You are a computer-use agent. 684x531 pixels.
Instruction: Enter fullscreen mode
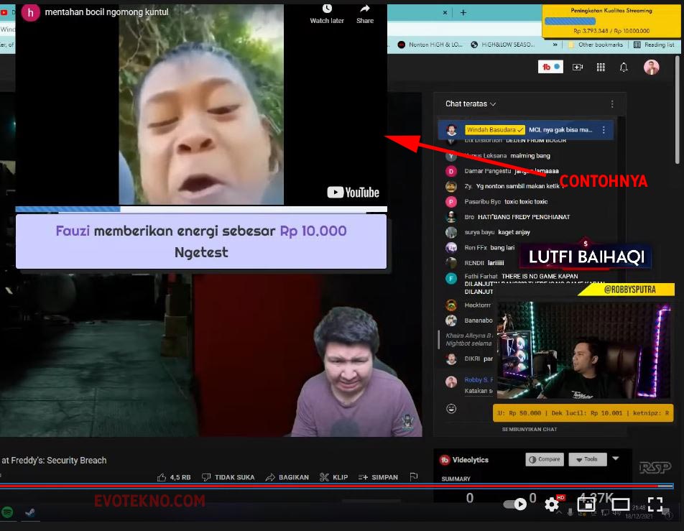click(x=655, y=504)
